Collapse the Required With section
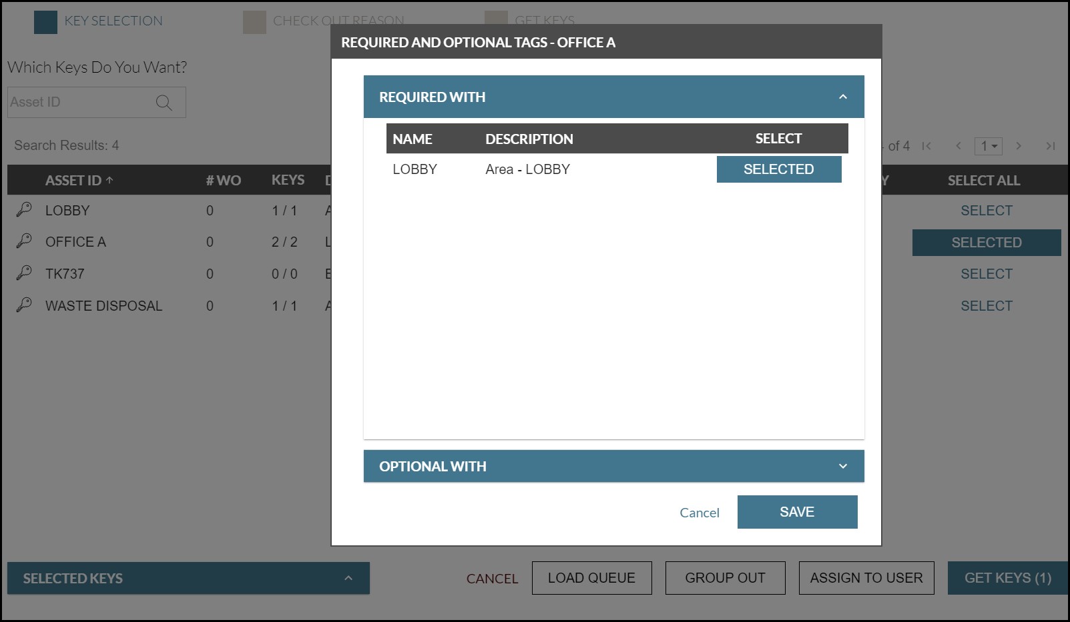This screenshot has height=622, width=1070. pyautogui.click(x=842, y=97)
